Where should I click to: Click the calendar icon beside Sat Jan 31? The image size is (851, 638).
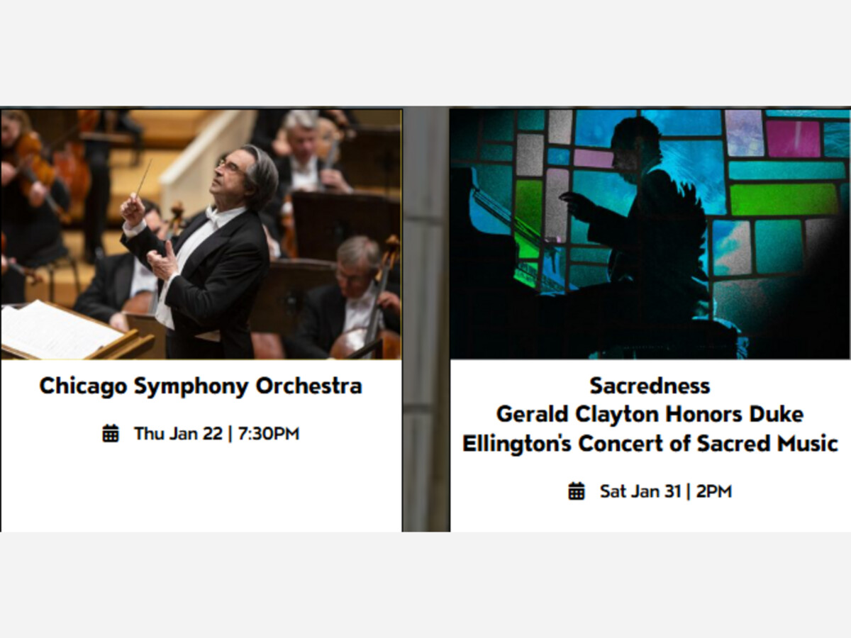pyautogui.click(x=577, y=491)
